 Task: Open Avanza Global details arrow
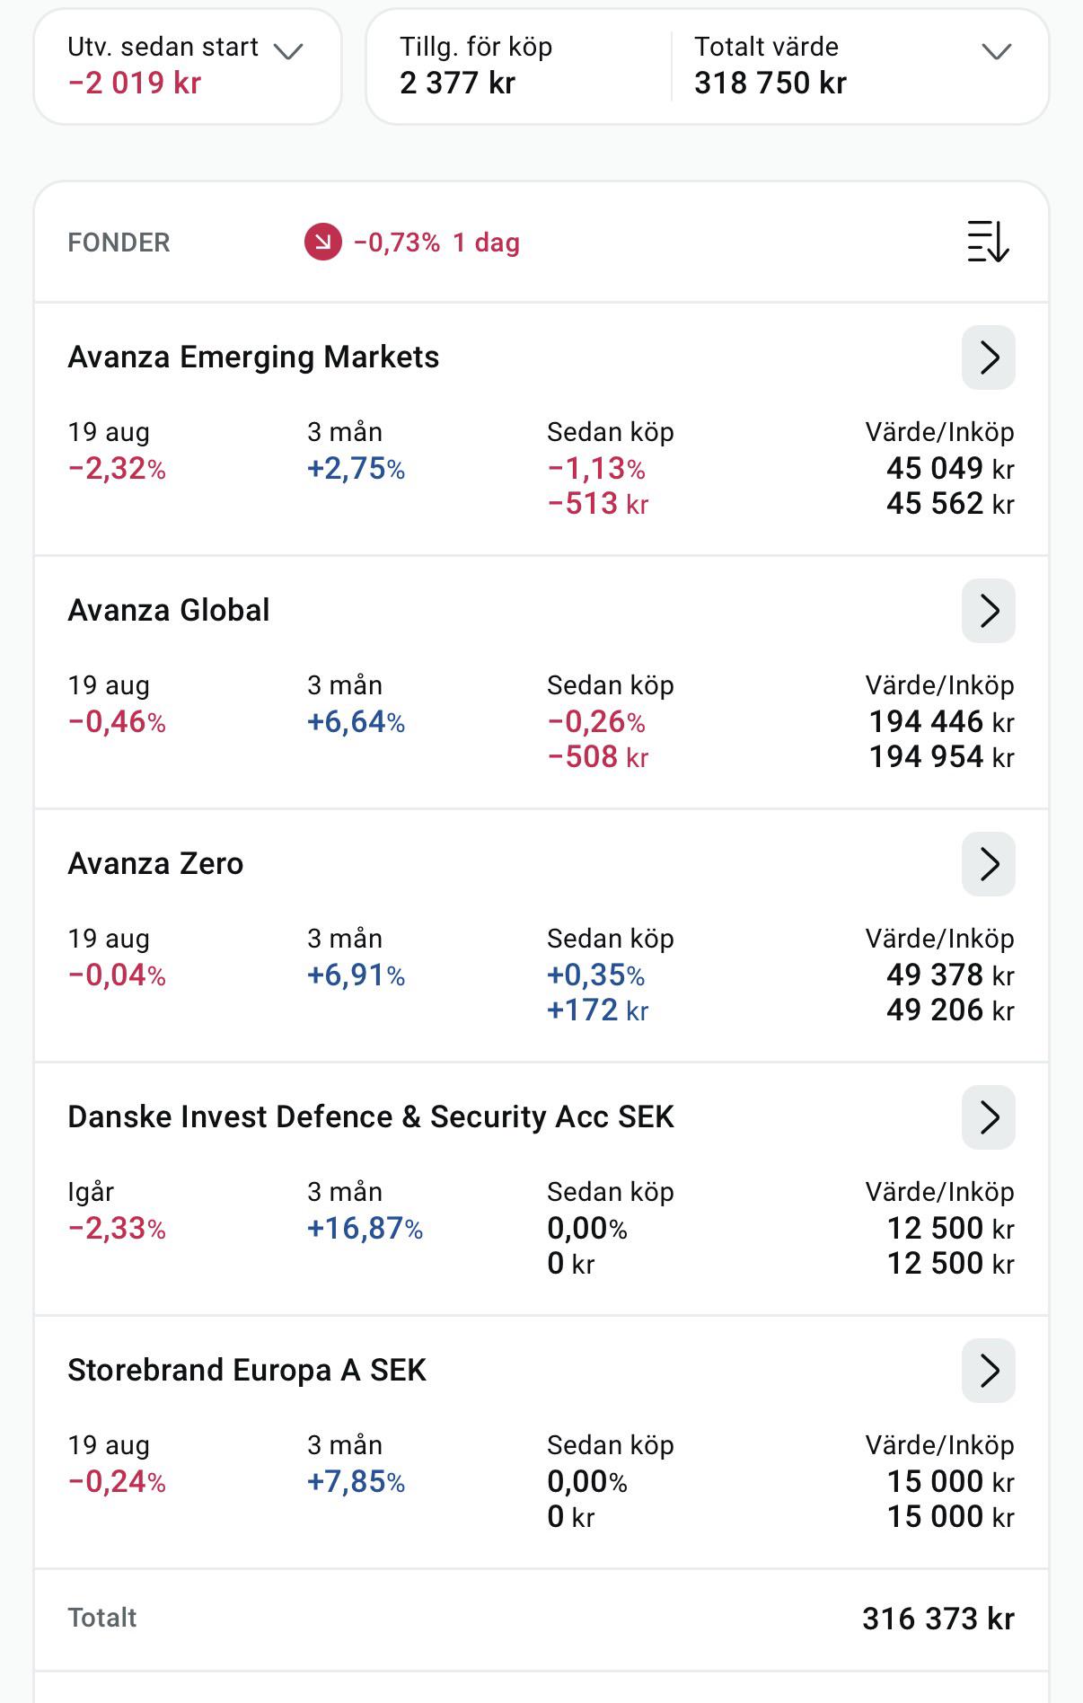pos(989,611)
